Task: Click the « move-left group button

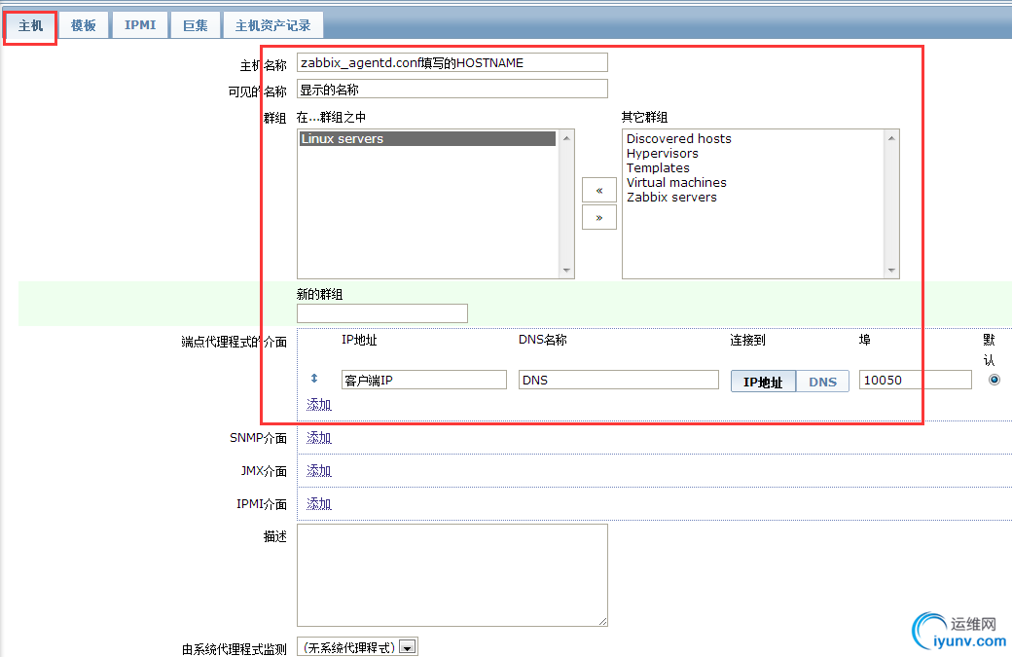Action: (x=599, y=191)
